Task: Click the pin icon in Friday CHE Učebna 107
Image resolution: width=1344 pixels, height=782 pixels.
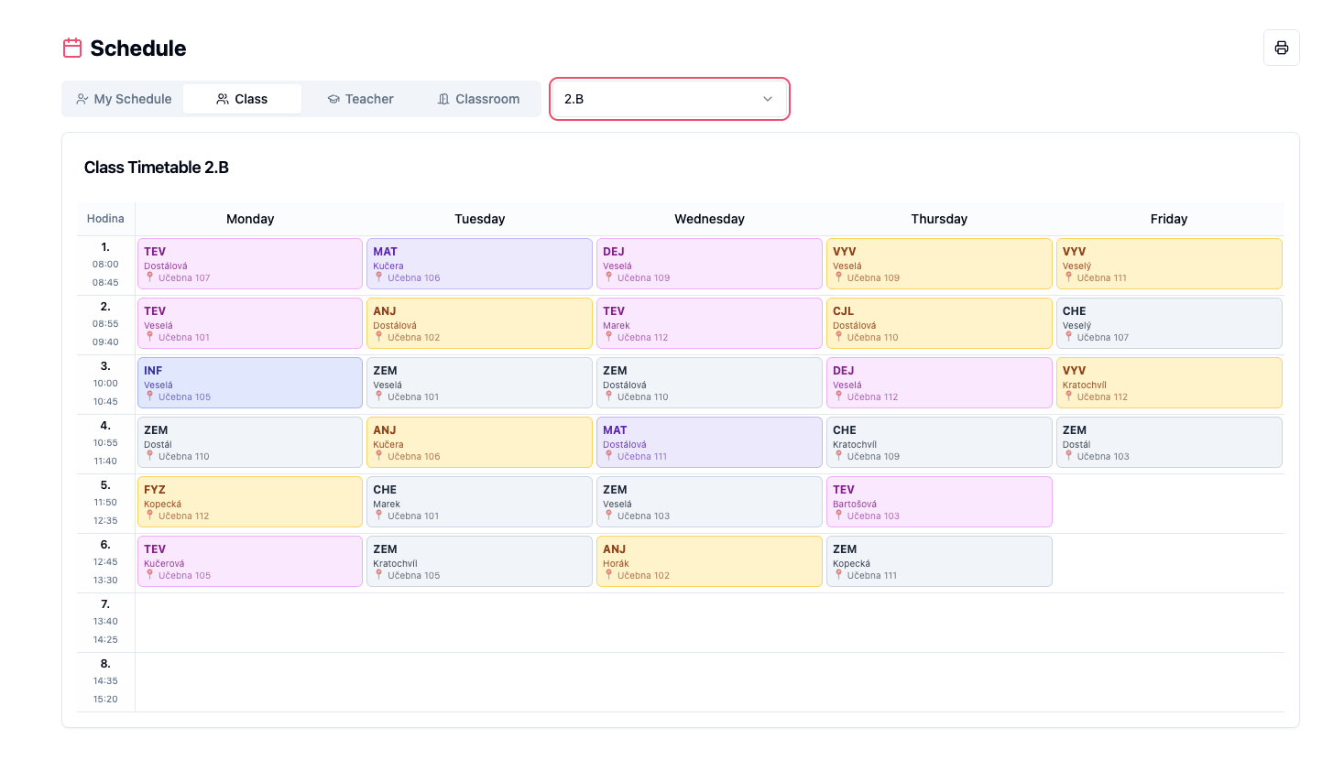Action: pyautogui.click(x=1068, y=336)
